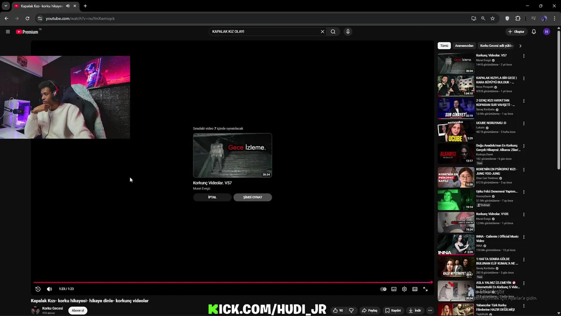Open Chrome zoom magnifier icon
This screenshot has height=316, width=561.
pos(483,18)
